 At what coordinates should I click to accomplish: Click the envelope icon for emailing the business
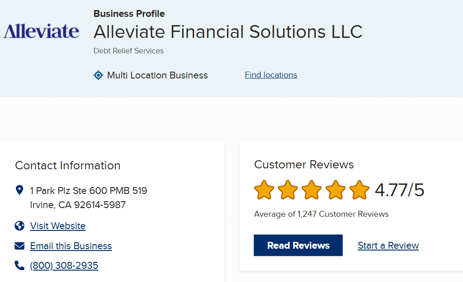coord(19,245)
